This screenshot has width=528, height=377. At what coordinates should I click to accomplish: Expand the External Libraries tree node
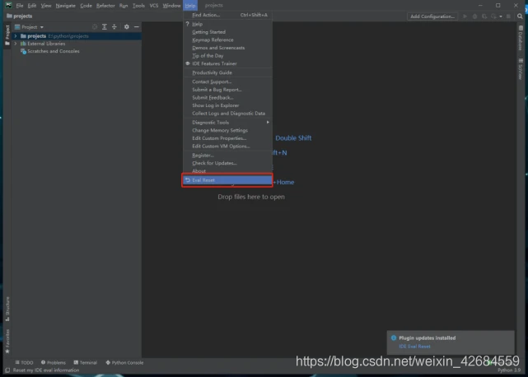point(16,44)
